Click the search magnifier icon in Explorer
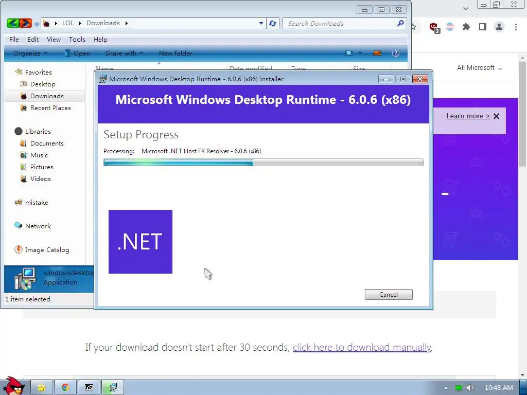527x395 pixels. tap(400, 23)
